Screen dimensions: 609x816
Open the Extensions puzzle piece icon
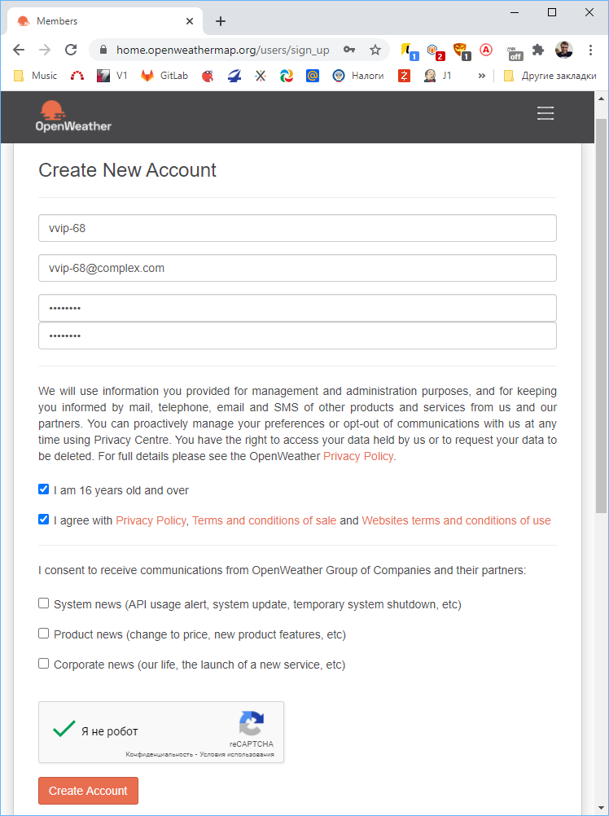pos(538,50)
